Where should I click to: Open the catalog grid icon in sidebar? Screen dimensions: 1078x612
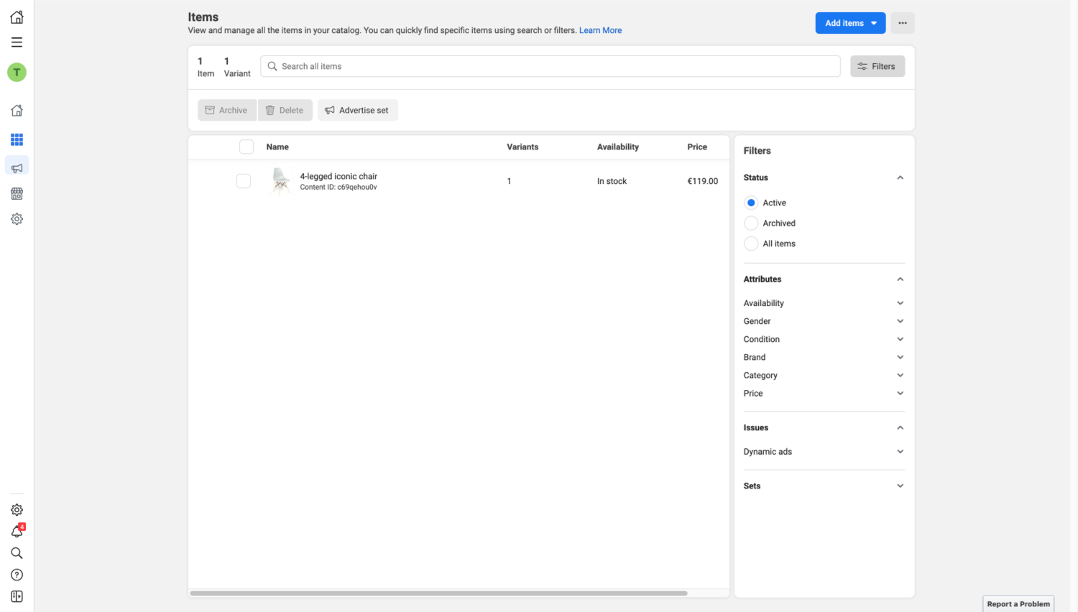[17, 139]
